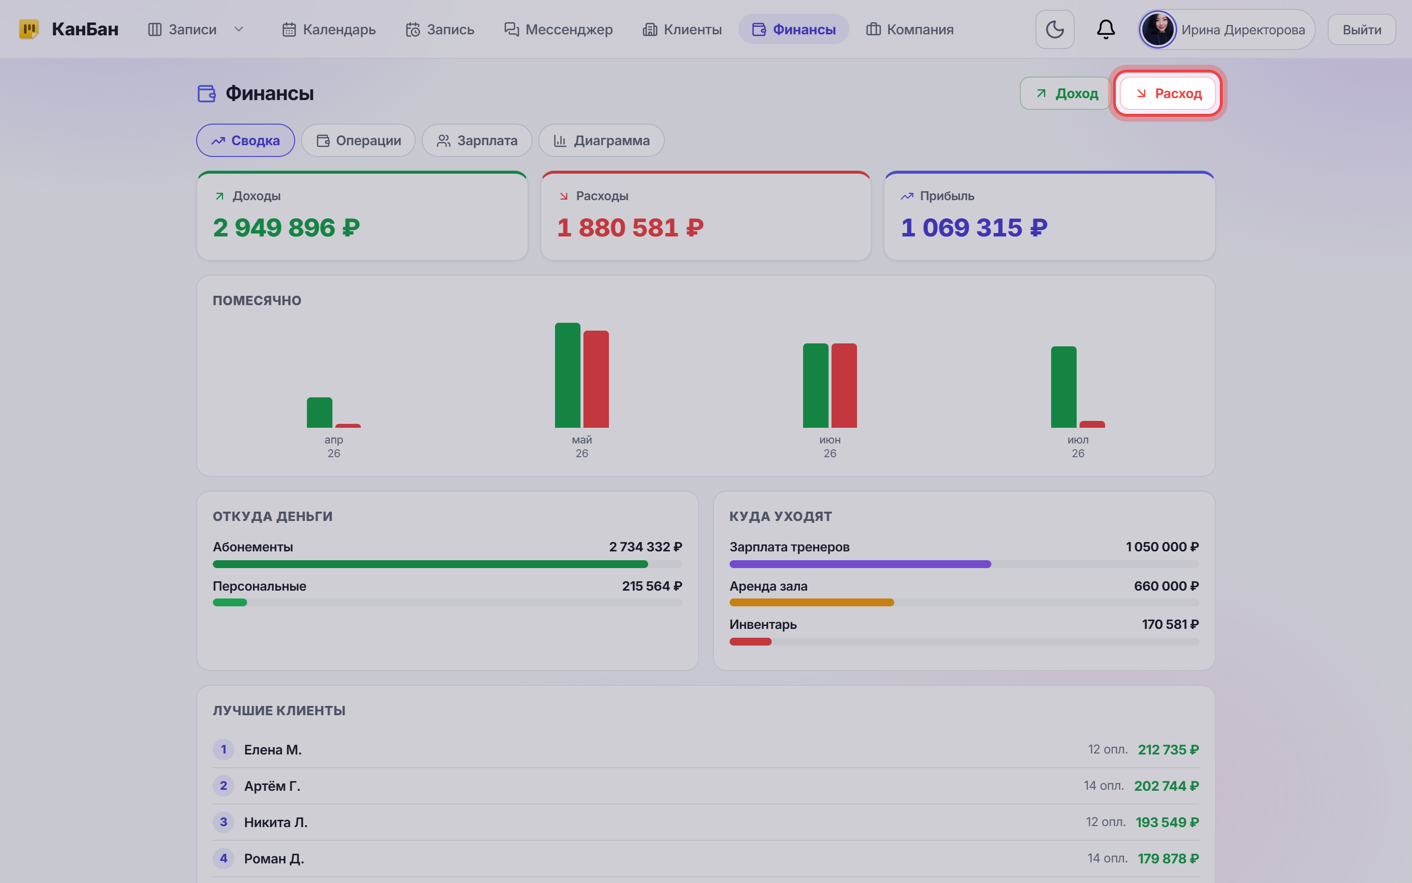Click the Выйти button
The image size is (1412, 883).
tap(1362, 29)
